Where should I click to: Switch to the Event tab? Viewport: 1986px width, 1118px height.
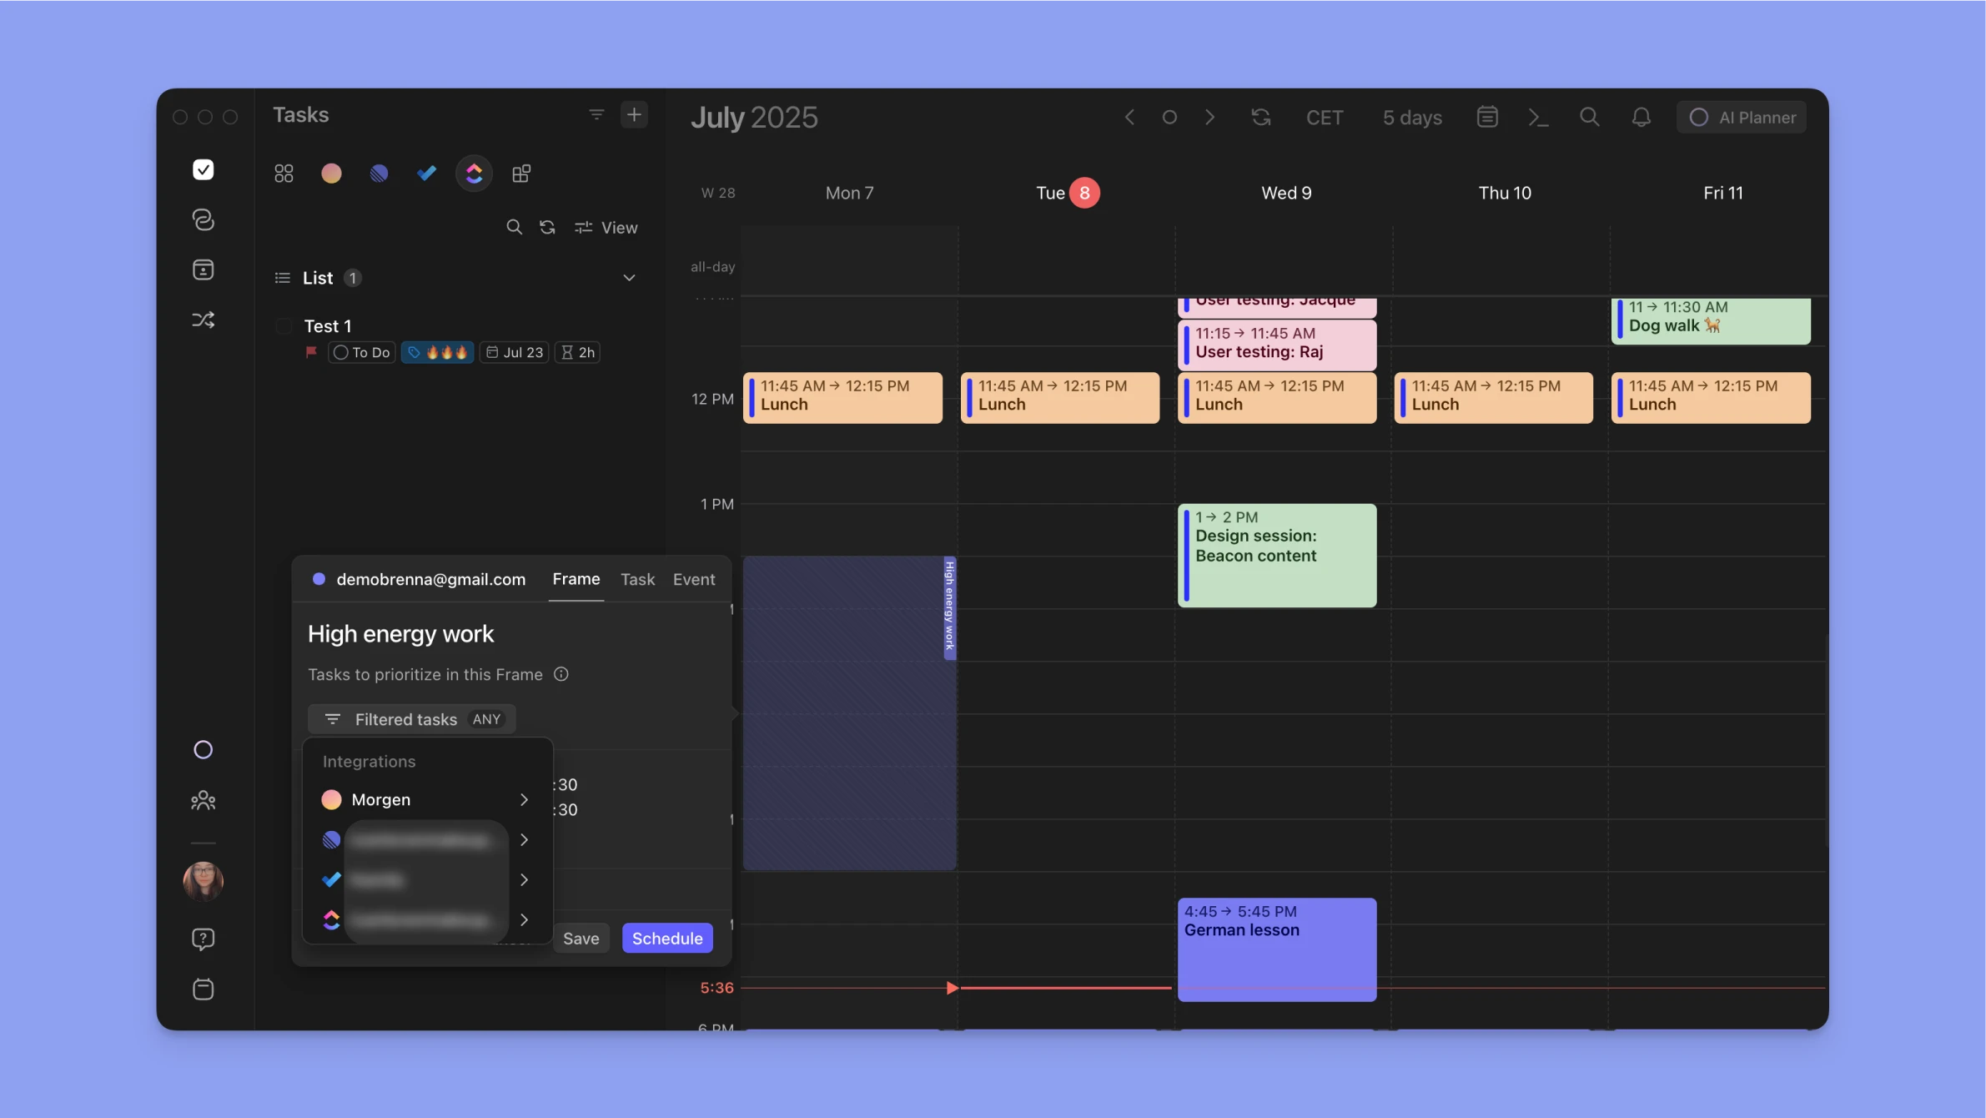[693, 579]
